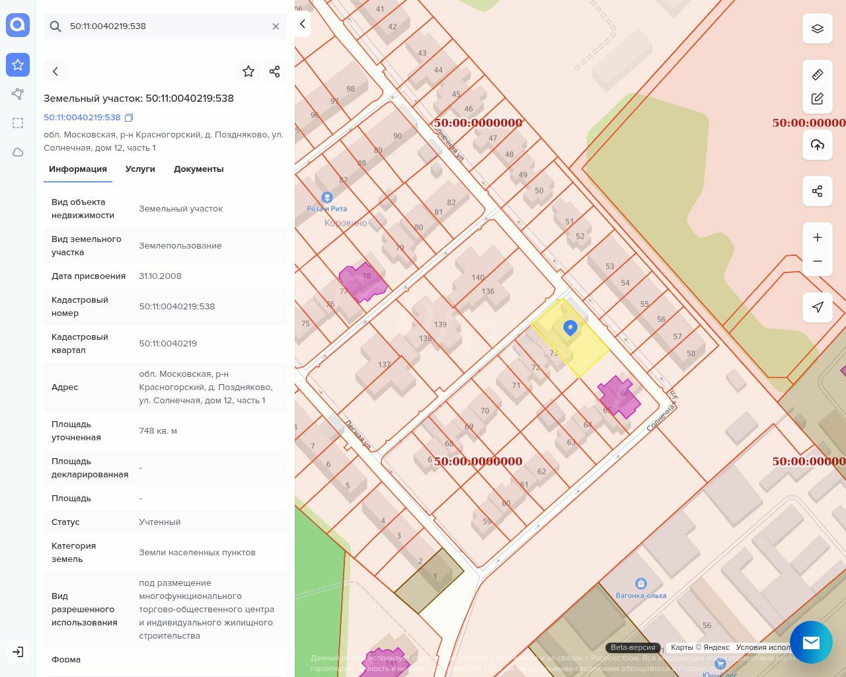Click the cadastral search input field
846x677 pixels.
tap(165, 26)
